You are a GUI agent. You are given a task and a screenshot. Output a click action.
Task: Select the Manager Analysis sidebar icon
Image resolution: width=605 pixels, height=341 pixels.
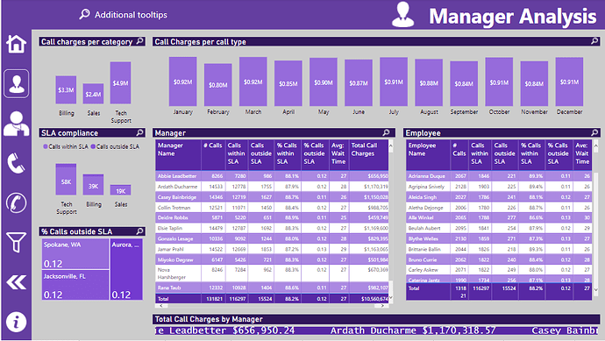(x=16, y=83)
